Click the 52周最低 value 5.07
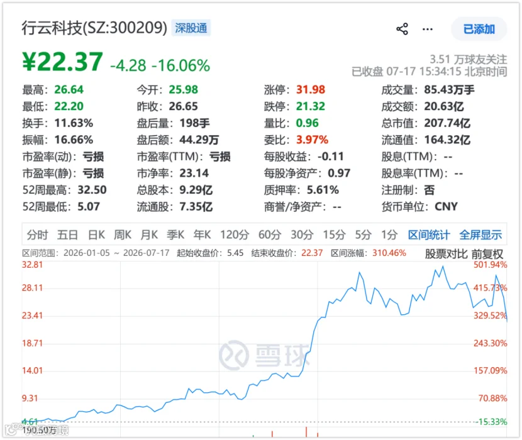 (x=89, y=207)
